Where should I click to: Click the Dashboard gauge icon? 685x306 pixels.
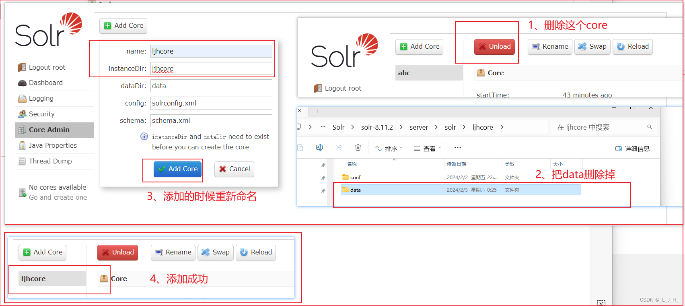point(22,83)
